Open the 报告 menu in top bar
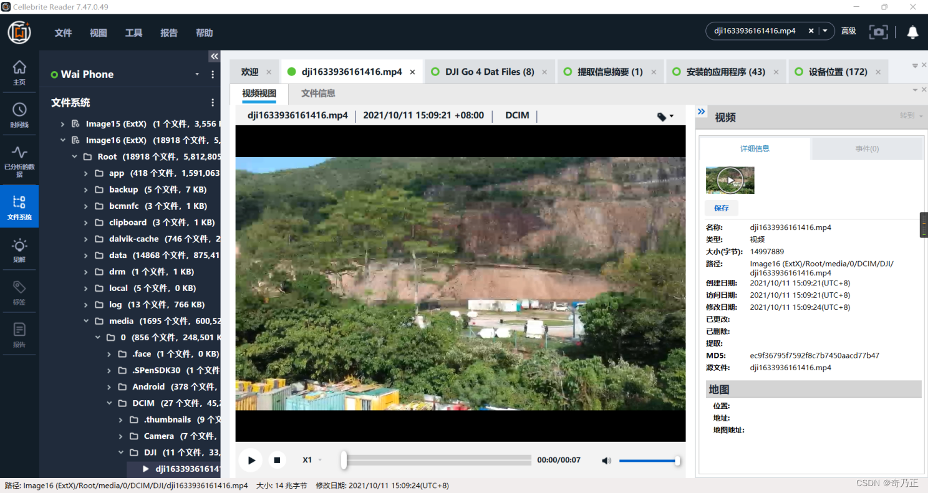Viewport: 928px width, 493px height. pos(168,33)
